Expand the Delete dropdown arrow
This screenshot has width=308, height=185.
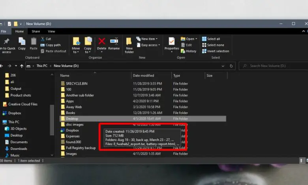click(102, 52)
